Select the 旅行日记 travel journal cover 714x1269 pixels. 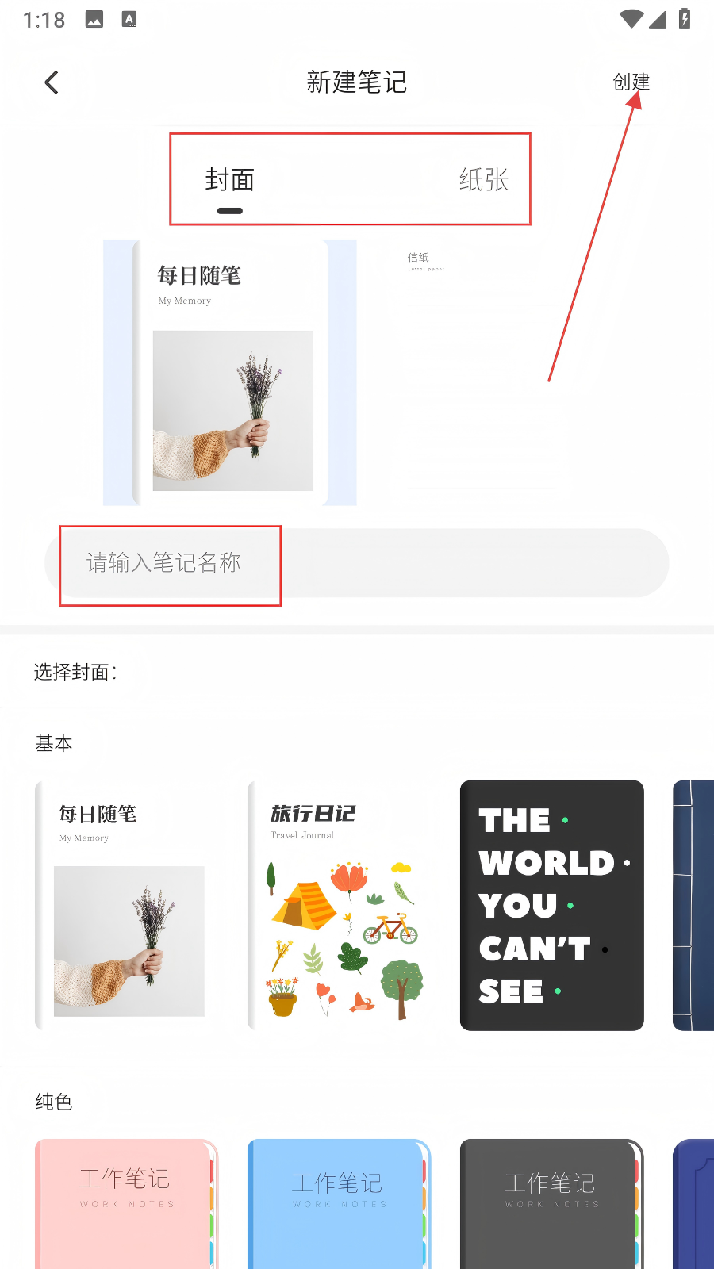340,906
